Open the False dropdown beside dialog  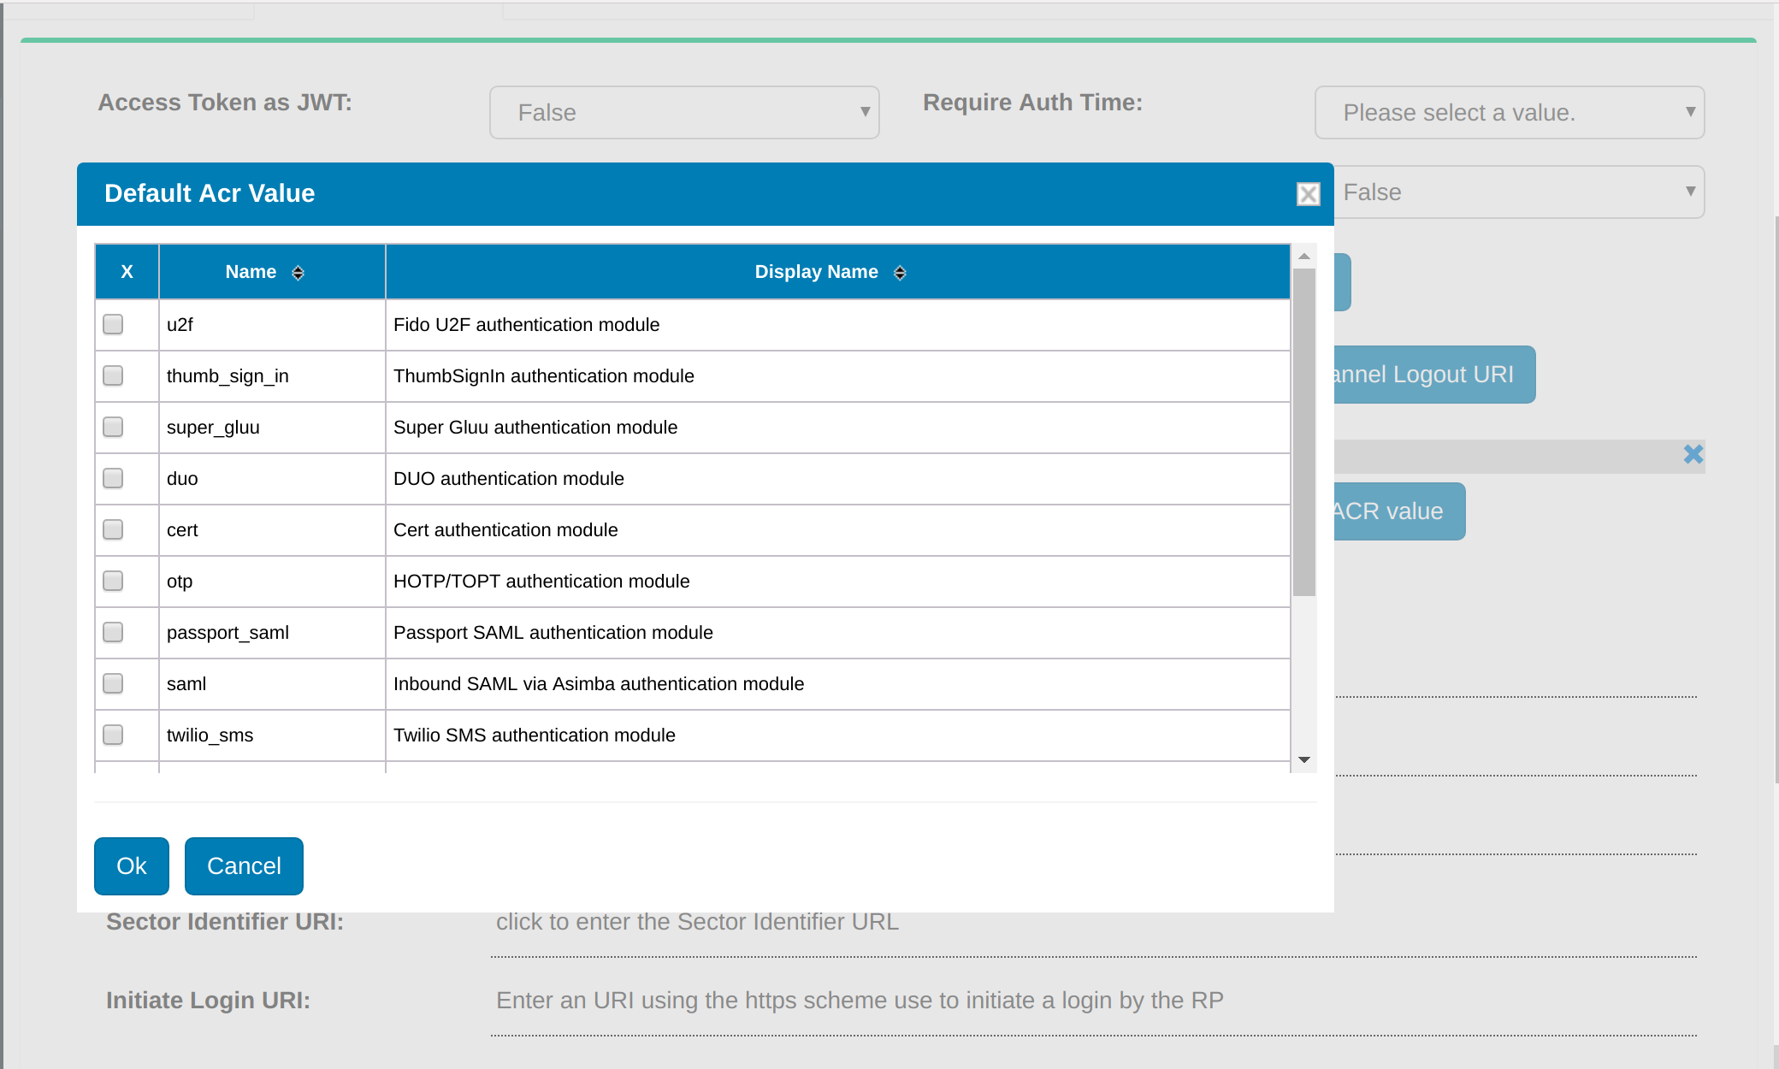pyautogui.click(x=1519, y=192)
